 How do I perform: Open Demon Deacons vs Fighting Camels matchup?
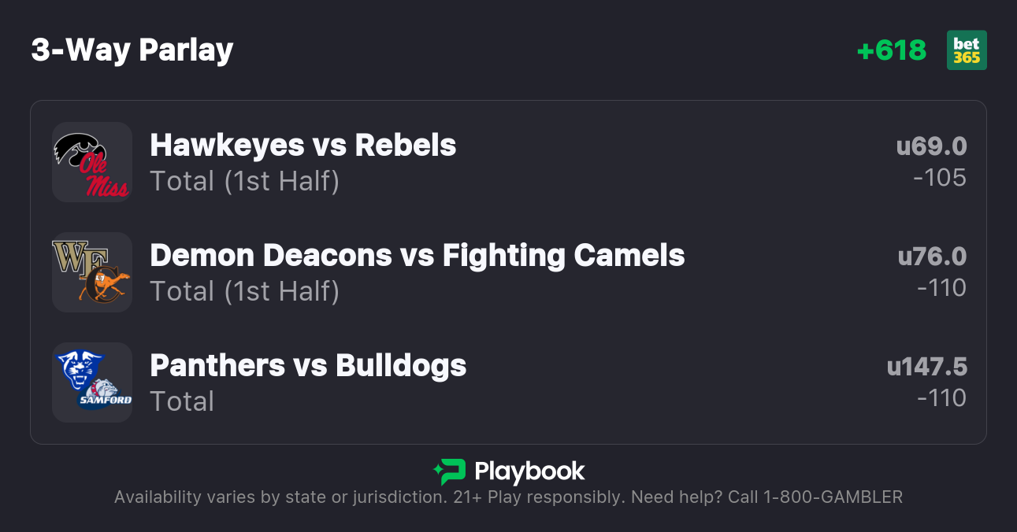tap(417, 255)
